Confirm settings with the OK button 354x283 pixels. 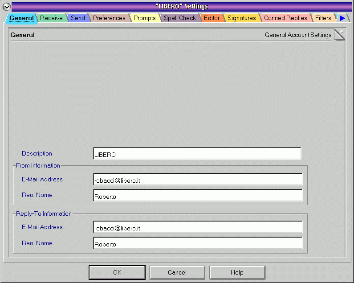[x=117, y=272]
